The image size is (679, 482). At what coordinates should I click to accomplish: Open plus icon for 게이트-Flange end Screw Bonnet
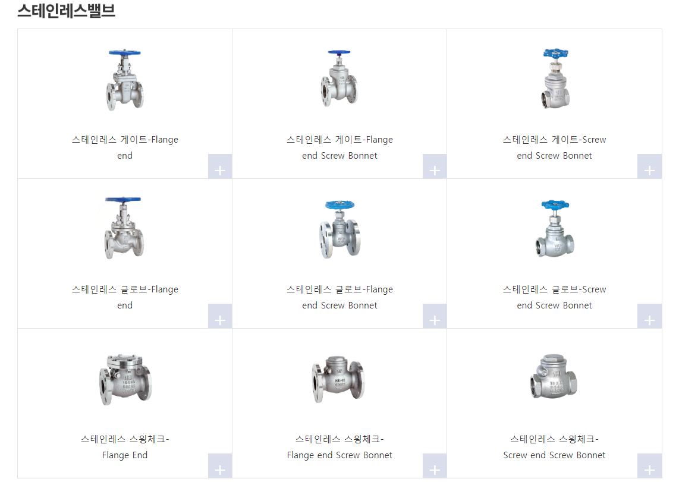(x=435, y=166)
